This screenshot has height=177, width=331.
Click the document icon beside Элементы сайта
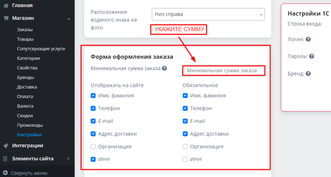coord(5,159)
